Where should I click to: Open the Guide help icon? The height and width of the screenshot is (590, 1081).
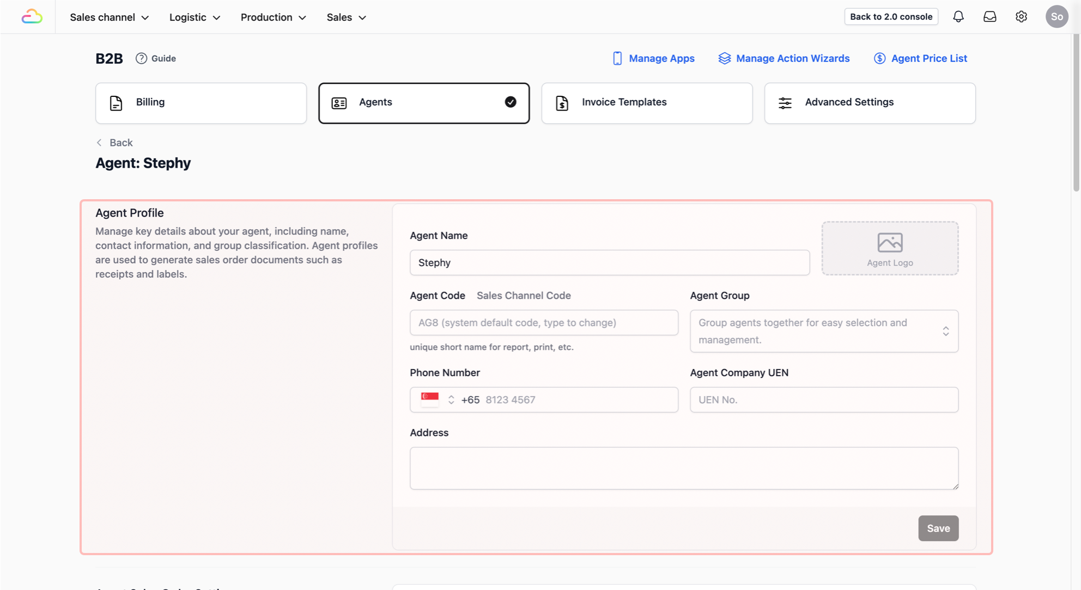pos(141,58)
